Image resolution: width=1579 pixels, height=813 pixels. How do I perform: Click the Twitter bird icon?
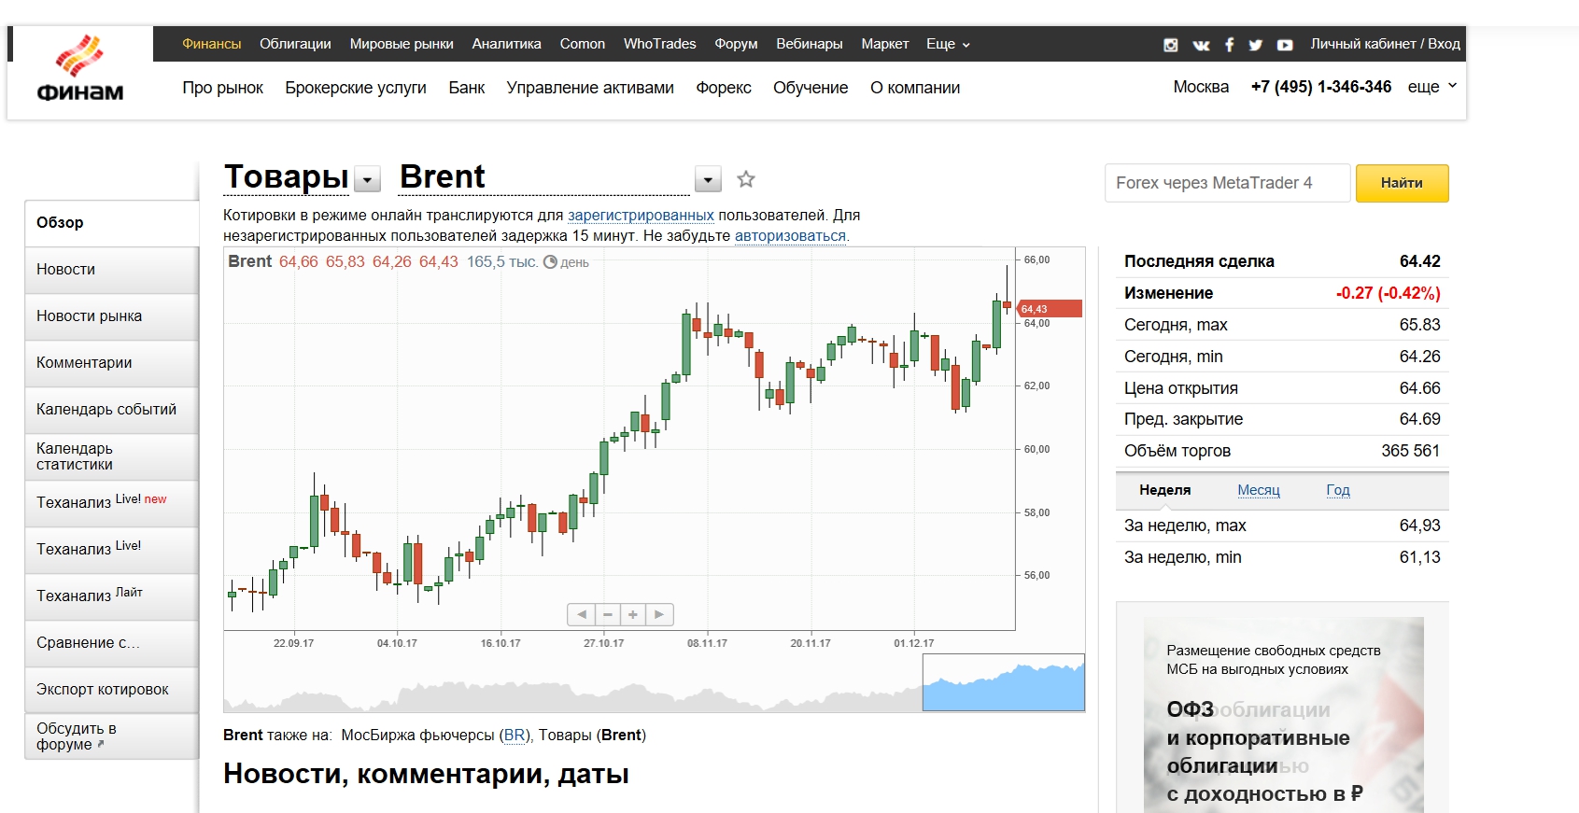tap(1255, 45)
